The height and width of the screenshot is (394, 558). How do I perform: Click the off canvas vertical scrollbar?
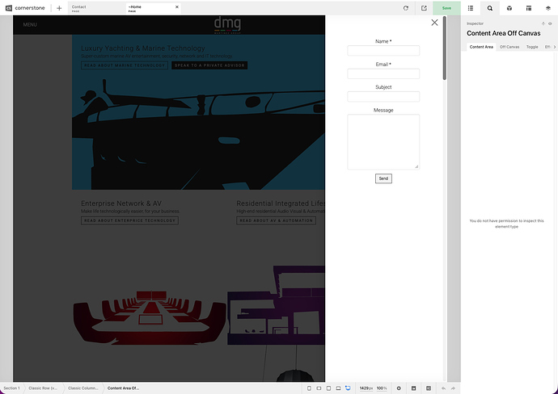[x=444, y=48]
